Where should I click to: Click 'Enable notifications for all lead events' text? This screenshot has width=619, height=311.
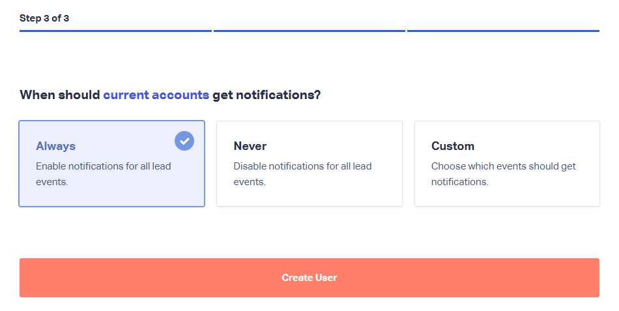(x=104, y=174)
